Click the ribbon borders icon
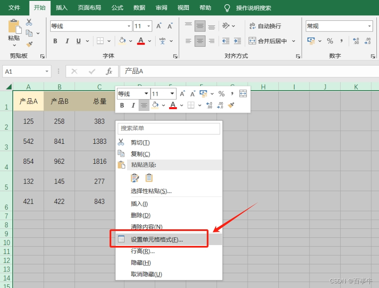 pyautogui.click(x=100, y=41)
